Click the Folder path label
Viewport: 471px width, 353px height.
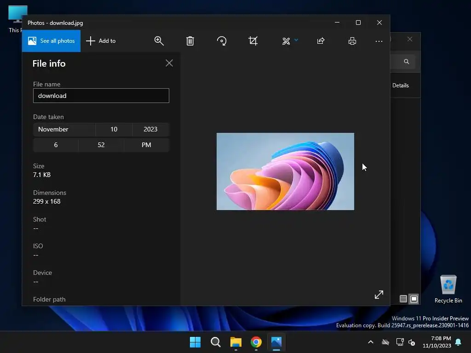pos(49,299)
